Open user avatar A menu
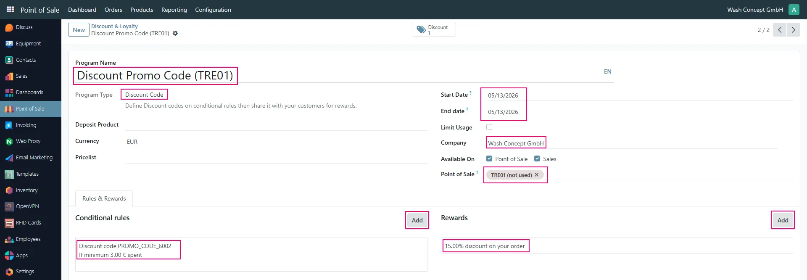Image resolution: width=807 pixels, height=280 pixels. (794, 10)
